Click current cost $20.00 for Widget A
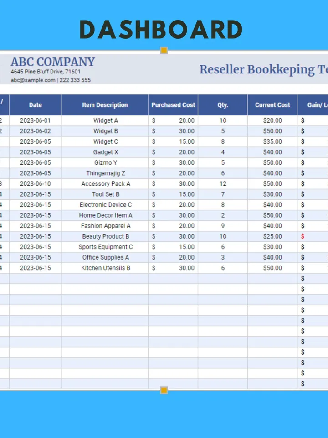 point(272,120)
